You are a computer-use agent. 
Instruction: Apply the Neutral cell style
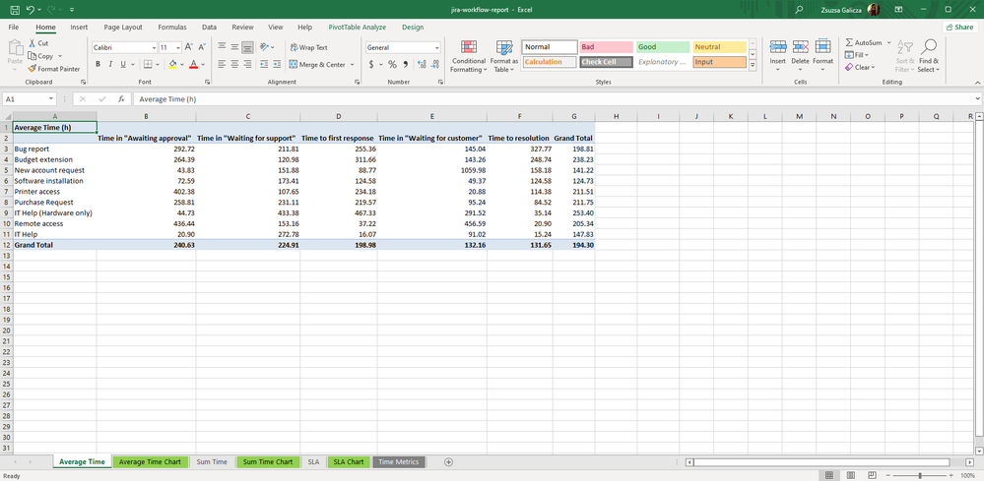(720, 47)
